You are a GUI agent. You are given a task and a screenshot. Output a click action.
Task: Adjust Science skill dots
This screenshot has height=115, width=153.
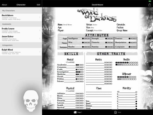coord(80,81)
